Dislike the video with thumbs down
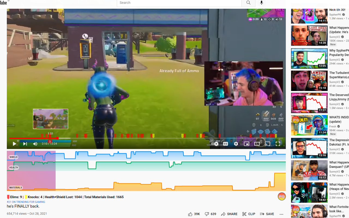Image resolution: width=349 pixels, height=218 pixels. click(x=210, y=214)
